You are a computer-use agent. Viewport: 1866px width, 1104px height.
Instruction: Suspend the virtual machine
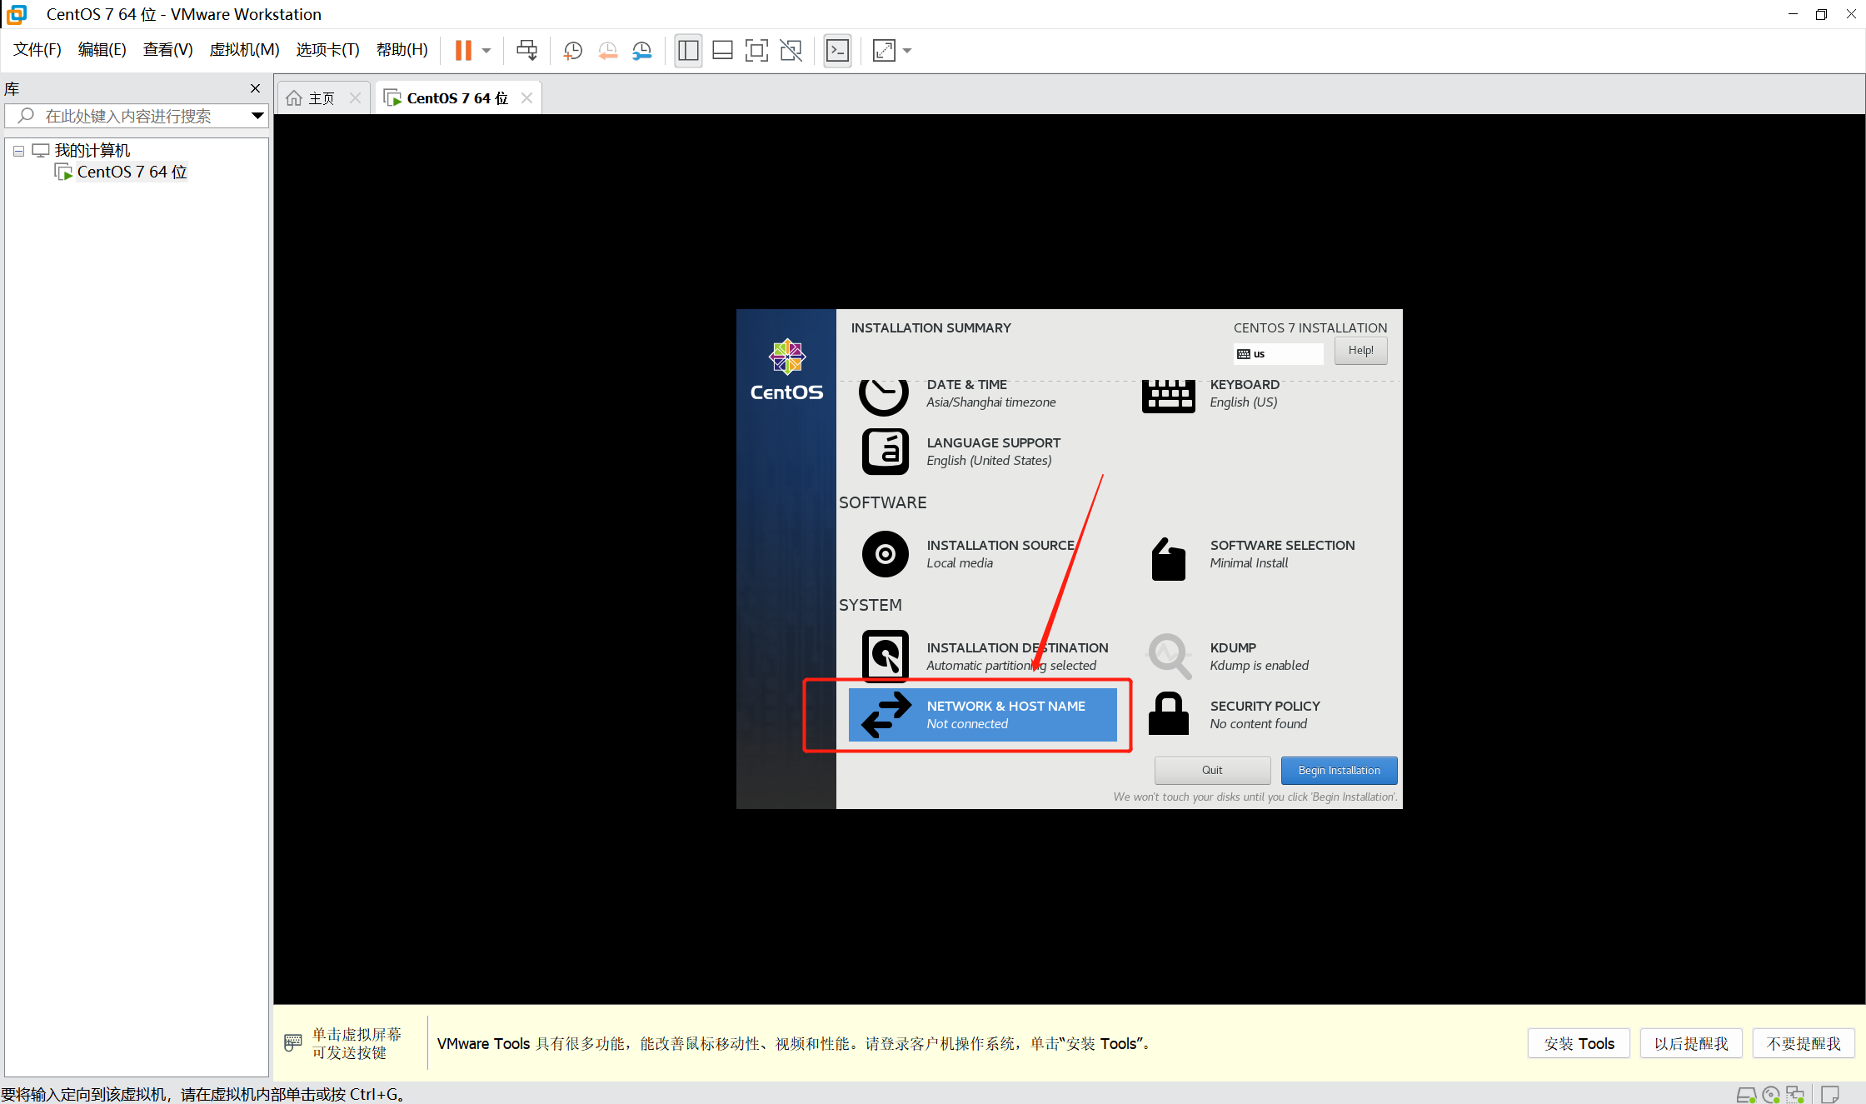click(464, 50)
